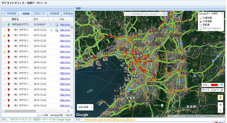
Task: Click the 高槻市 label on the map
Action: [x=154, y=30]
